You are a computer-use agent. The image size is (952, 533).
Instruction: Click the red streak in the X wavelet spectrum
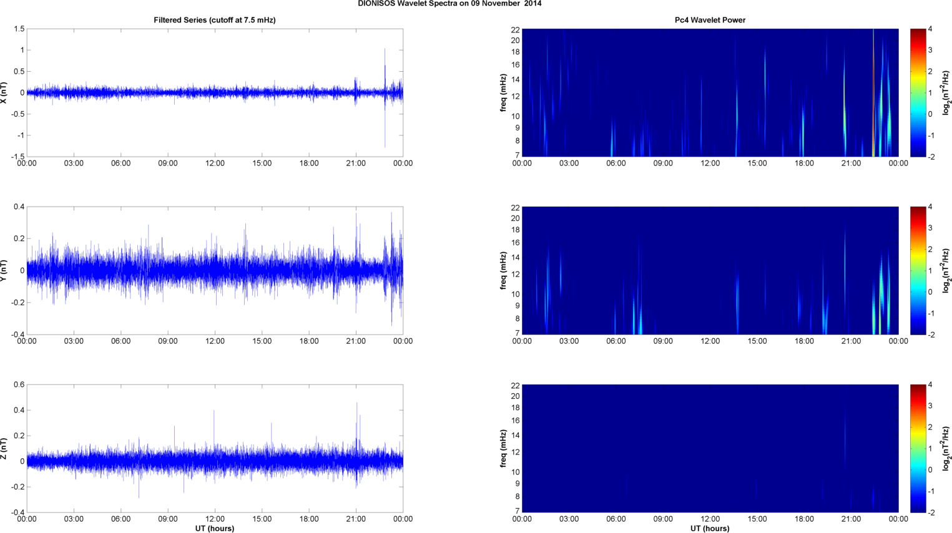pyautogui.click(x=873, y=92)
